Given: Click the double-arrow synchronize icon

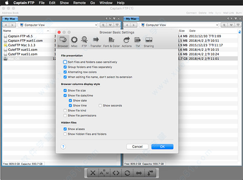Looking at the screenshot, I should [139, 173].
